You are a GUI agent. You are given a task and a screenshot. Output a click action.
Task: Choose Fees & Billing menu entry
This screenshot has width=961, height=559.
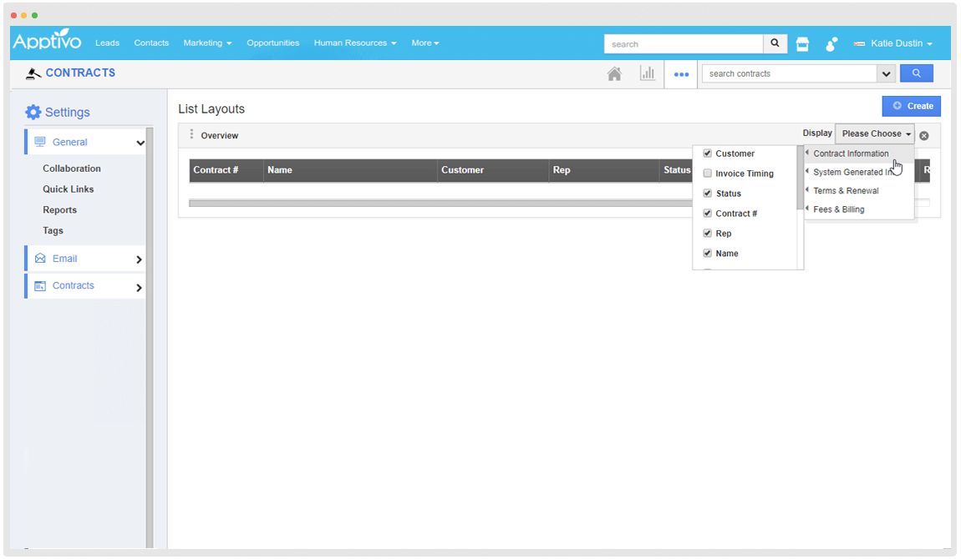(x=839, y=209)
